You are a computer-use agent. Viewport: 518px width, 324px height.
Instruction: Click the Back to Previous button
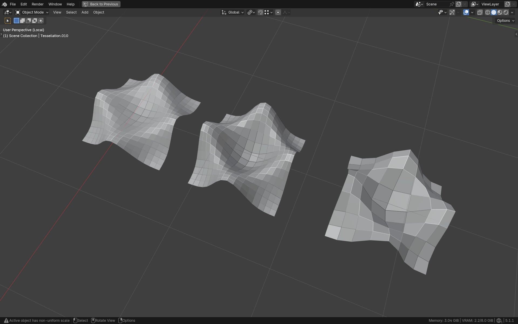click(101, 4)
